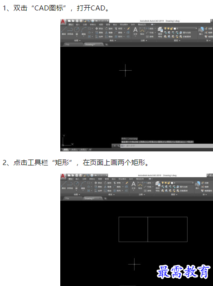
Task: Select the 默认 ribbon tab in the first screenshot
Action: (70, 24)
